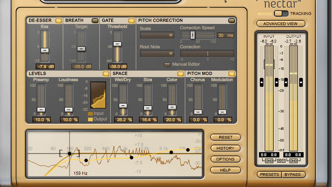This screenshot has height=187, width=332.
Task: Enable the Breath module power switch
Action: coord(95,21)
